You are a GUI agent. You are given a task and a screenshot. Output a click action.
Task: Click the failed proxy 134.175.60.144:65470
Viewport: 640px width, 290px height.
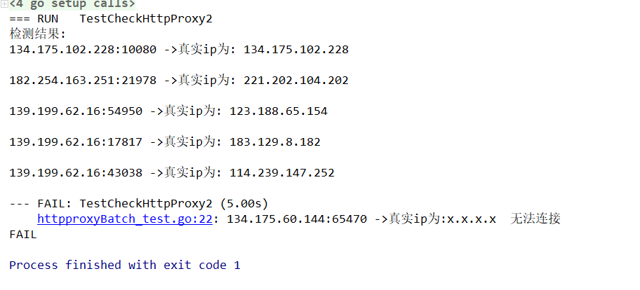click(297, 219)
